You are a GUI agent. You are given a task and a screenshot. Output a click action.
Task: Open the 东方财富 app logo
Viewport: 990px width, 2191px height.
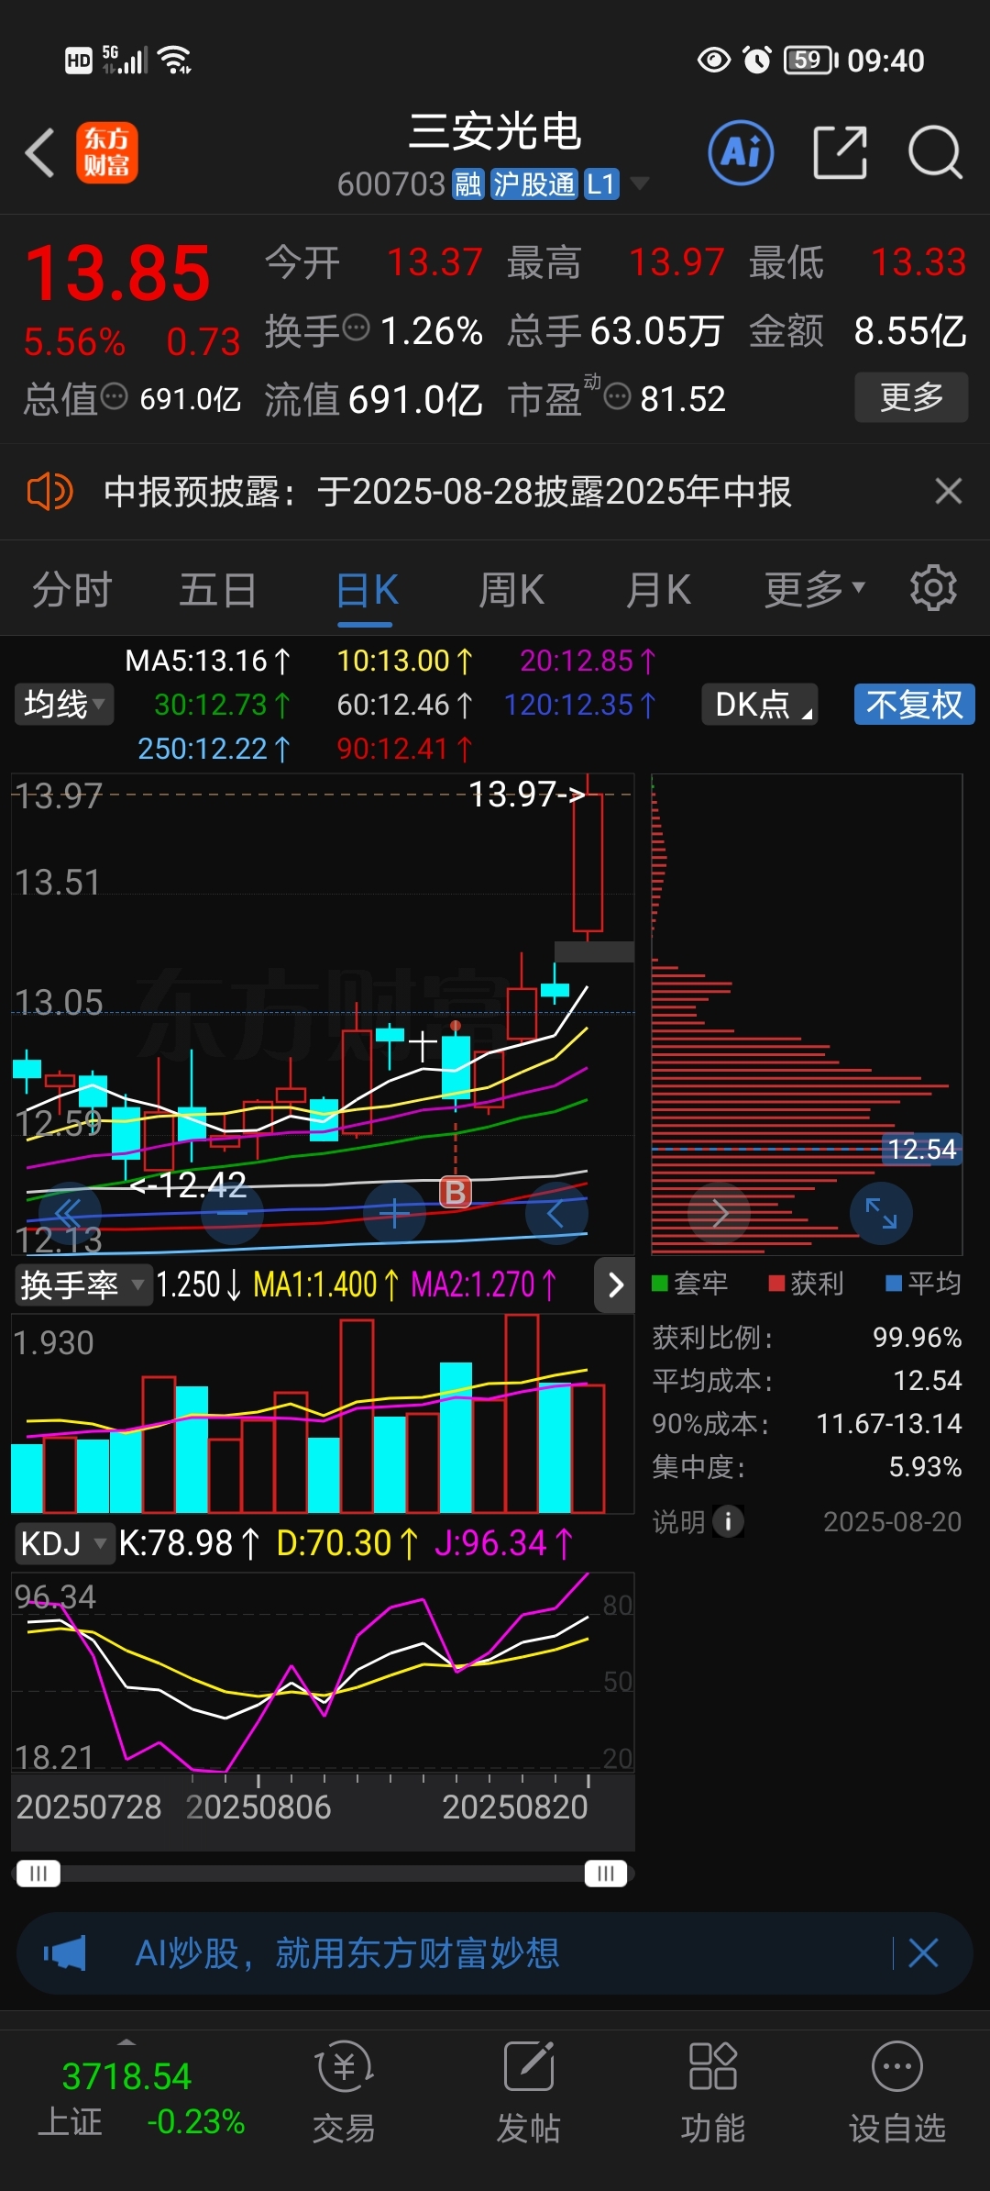click(x=107, y=152)
